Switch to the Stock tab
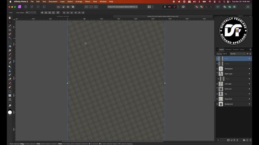 point(242,50)
